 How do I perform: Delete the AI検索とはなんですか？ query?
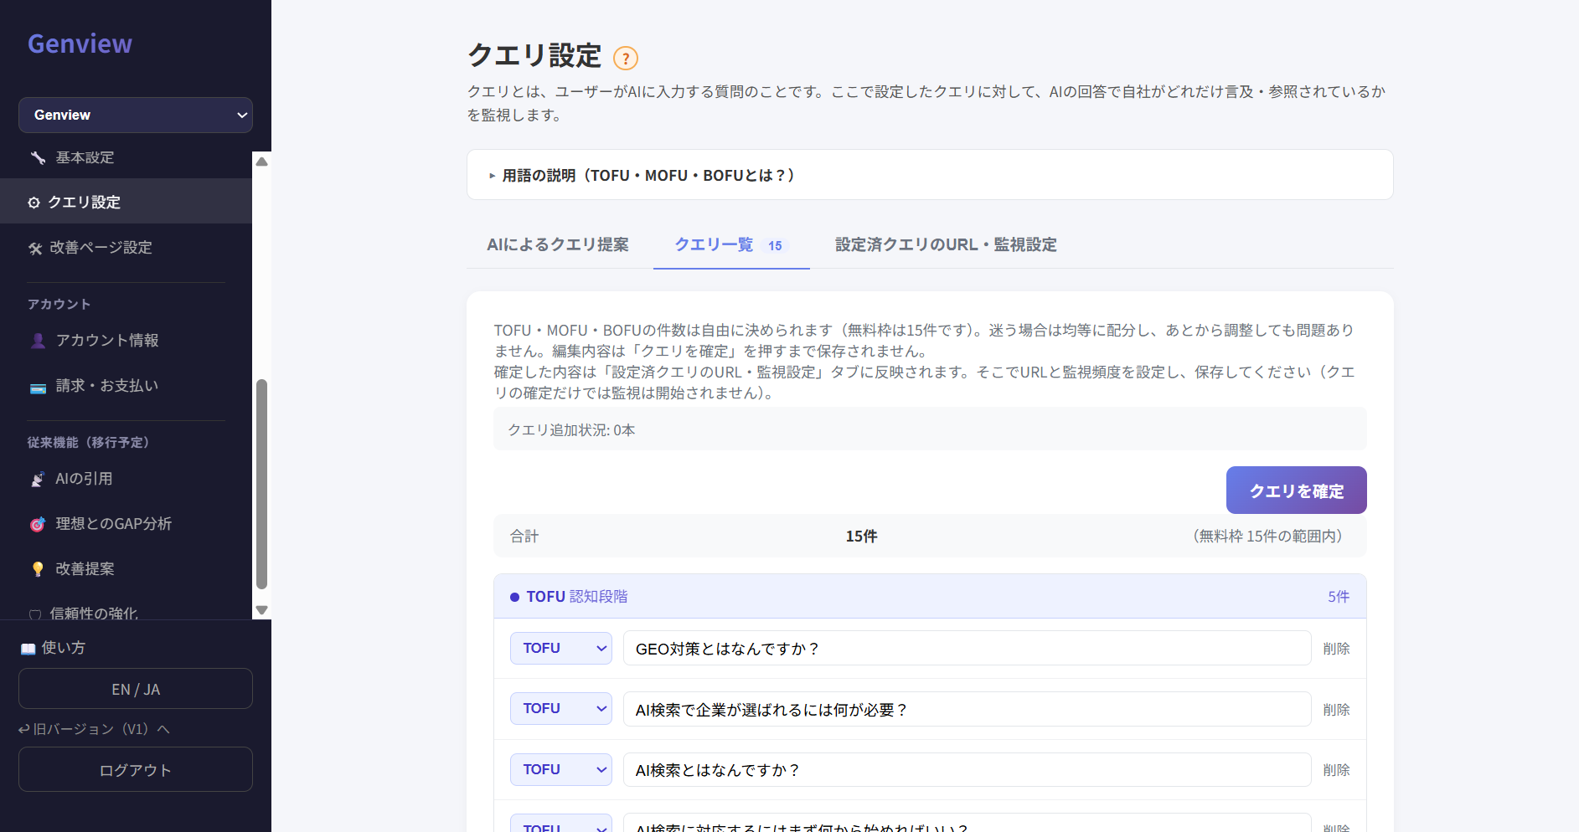1336,770
